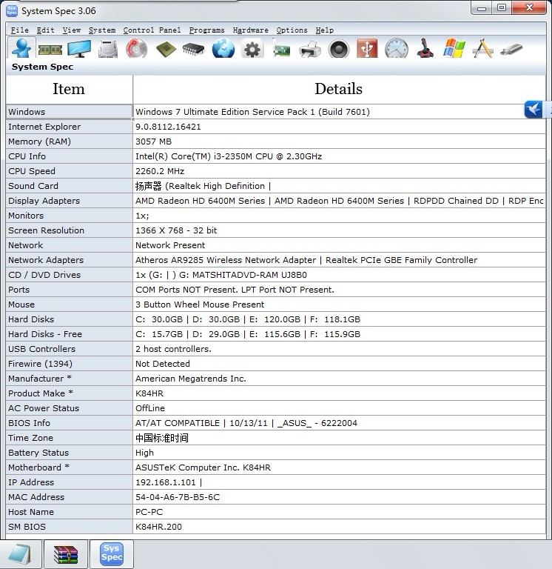Open the File menu
552x569 pixels.
coord(19,30)
